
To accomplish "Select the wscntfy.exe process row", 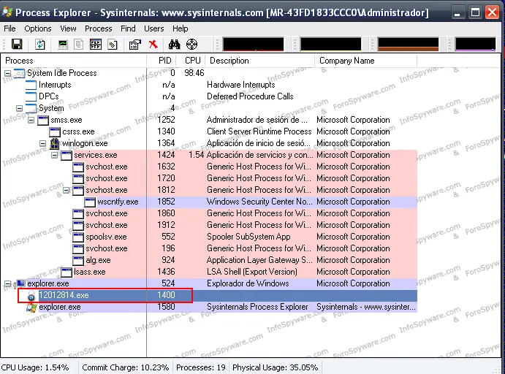I will click(209, 202).
